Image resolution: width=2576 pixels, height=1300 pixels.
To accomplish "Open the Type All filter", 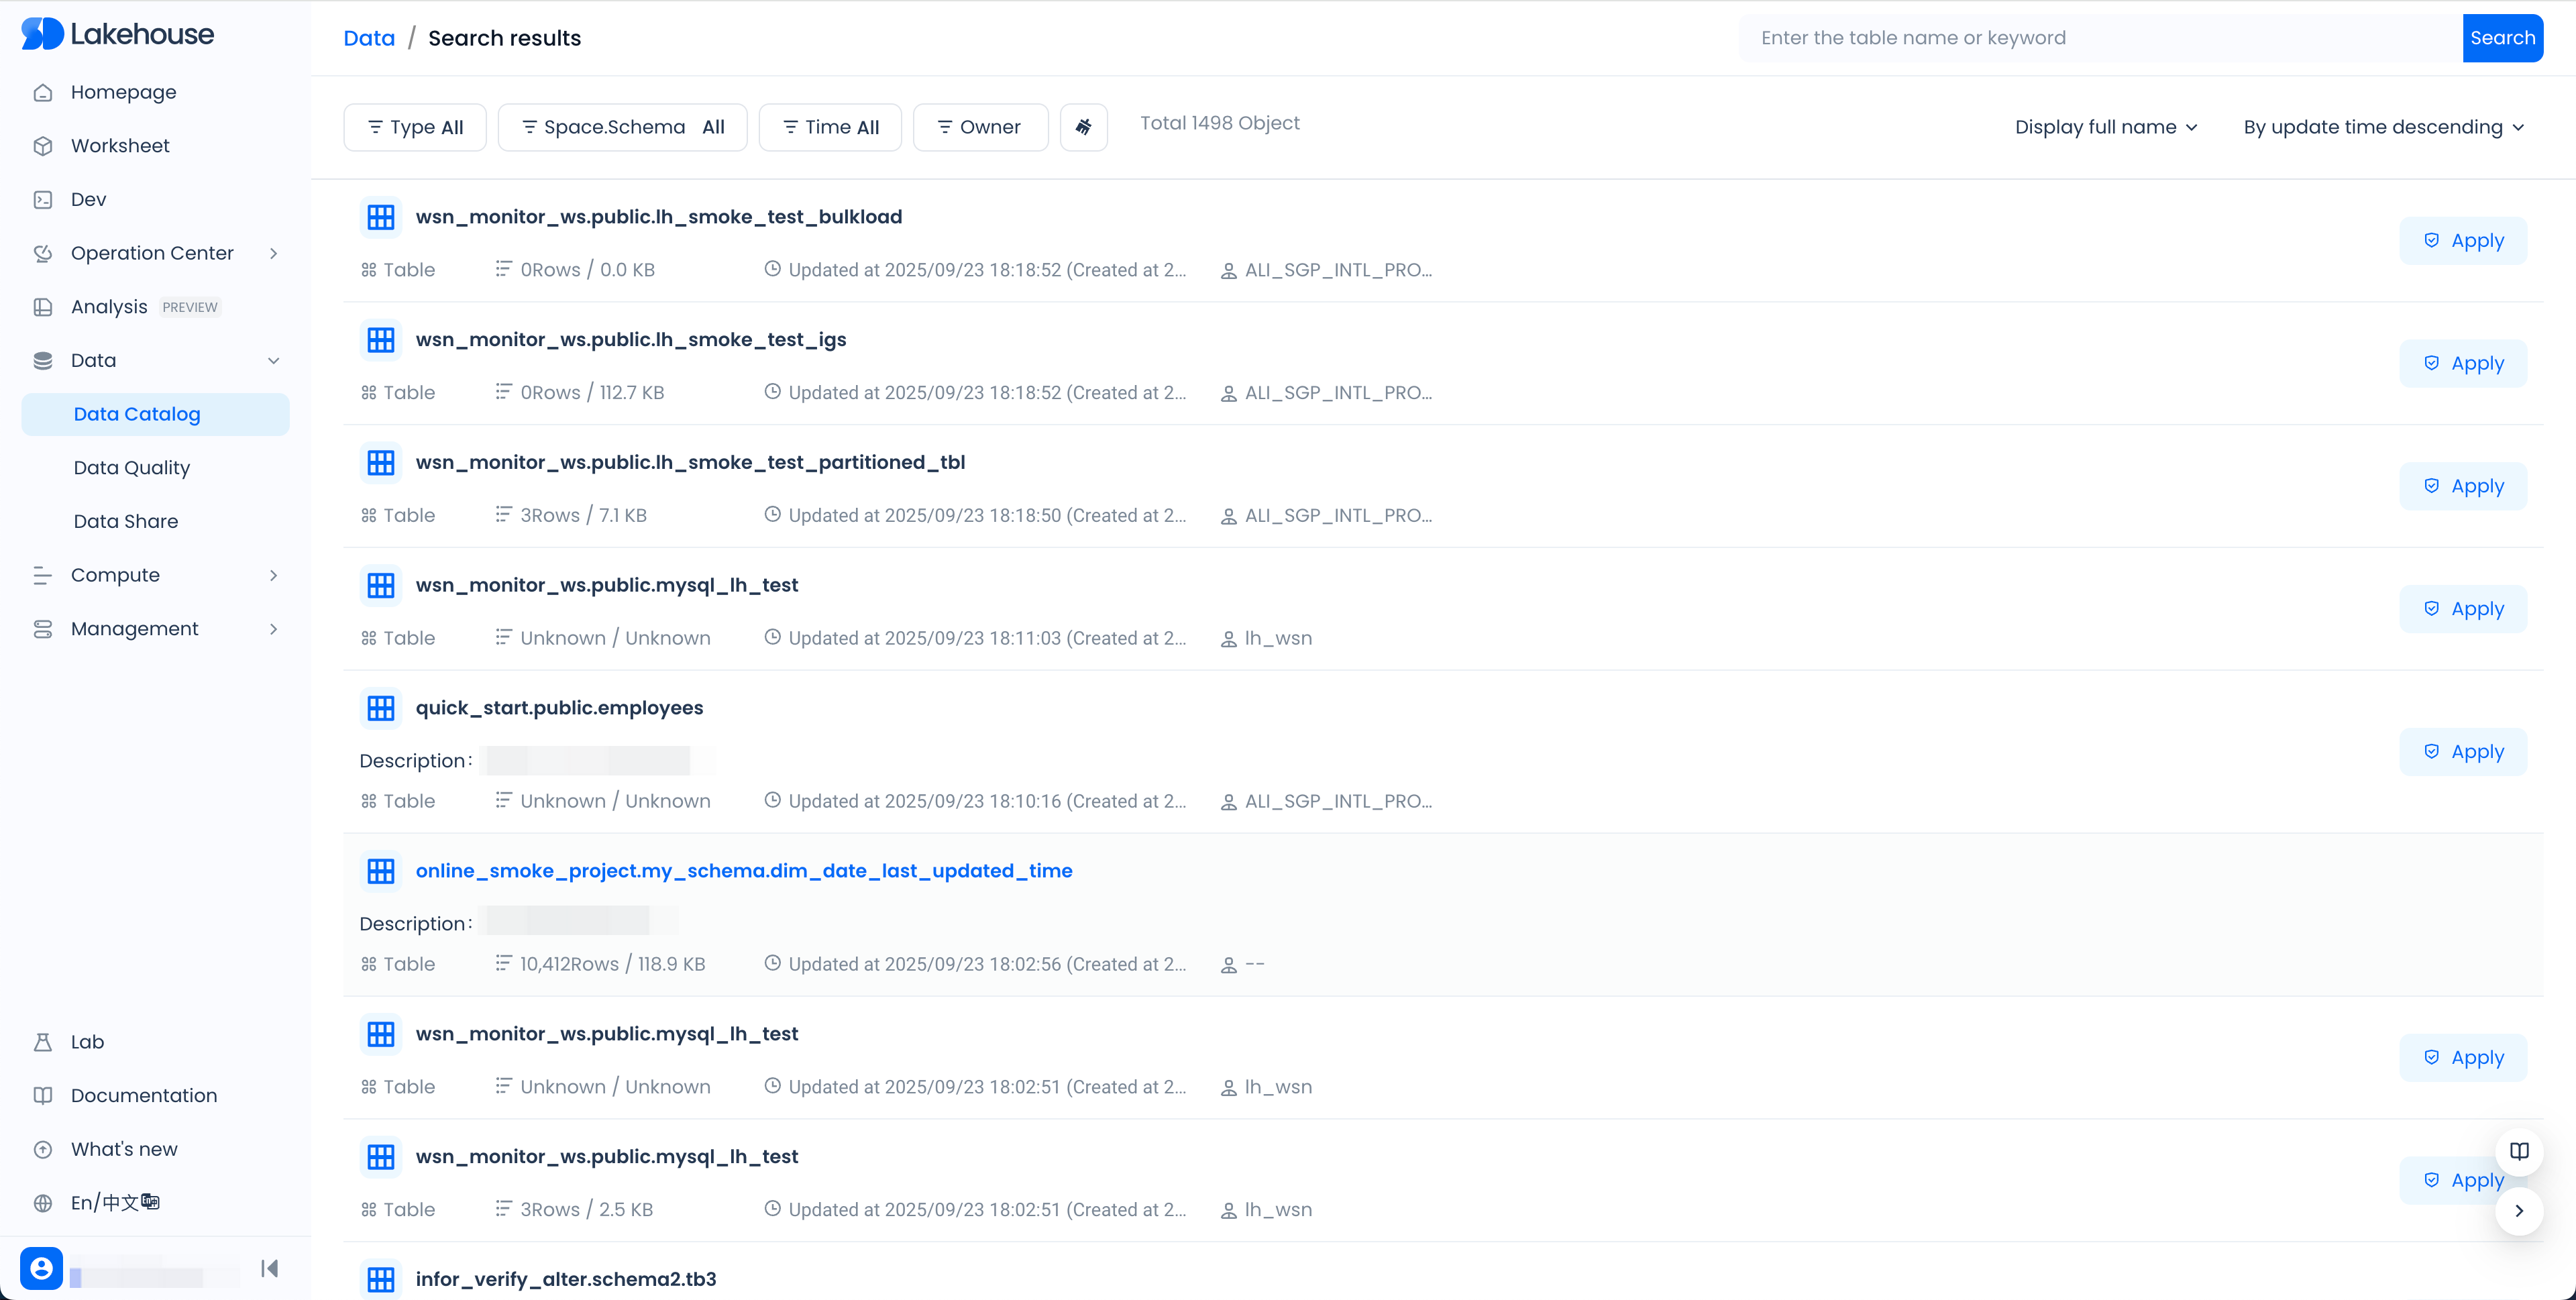I will (x=415, y=127).
